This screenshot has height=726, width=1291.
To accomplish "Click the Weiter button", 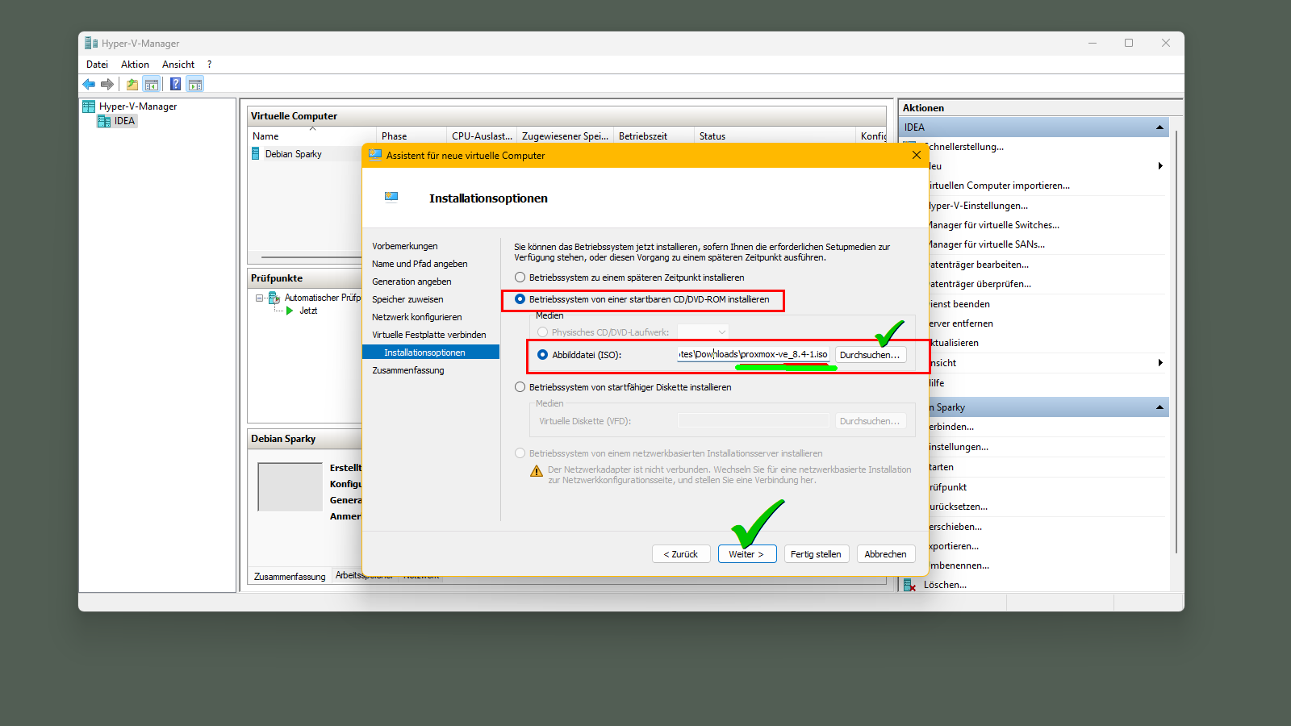I will click(x=746, y=554).
